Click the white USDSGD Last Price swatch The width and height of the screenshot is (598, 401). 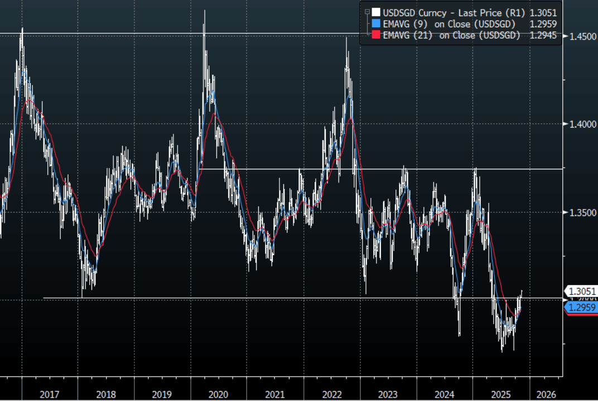coord(376,12)
